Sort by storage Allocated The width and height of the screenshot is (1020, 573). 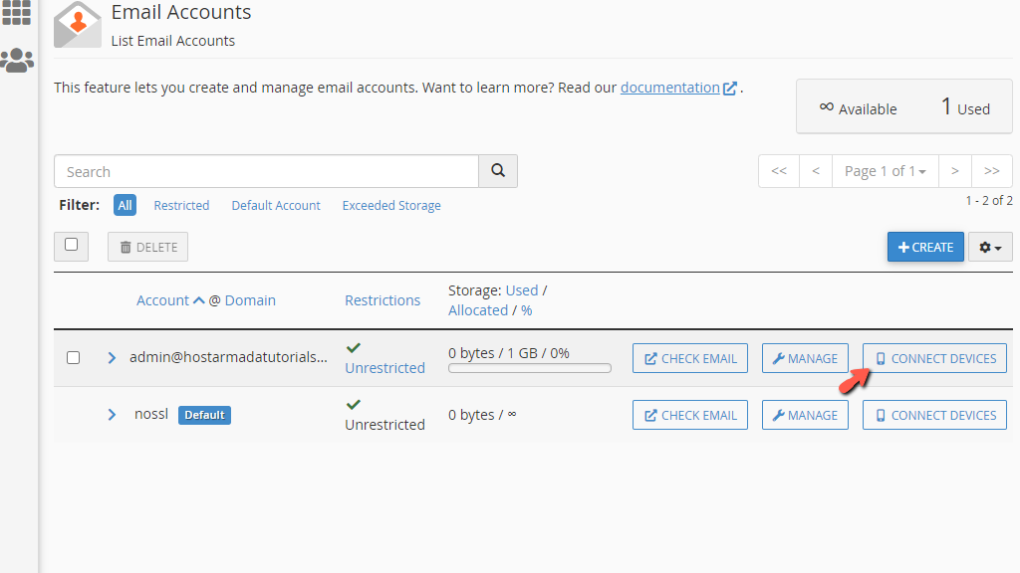tap(478, 310)
